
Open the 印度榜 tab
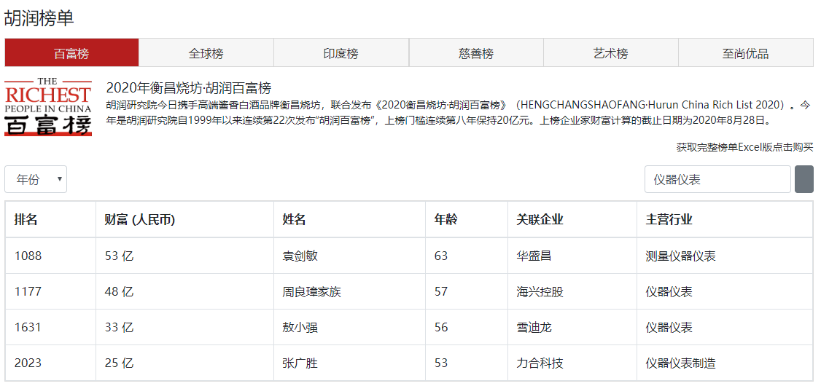click(341, 53)
